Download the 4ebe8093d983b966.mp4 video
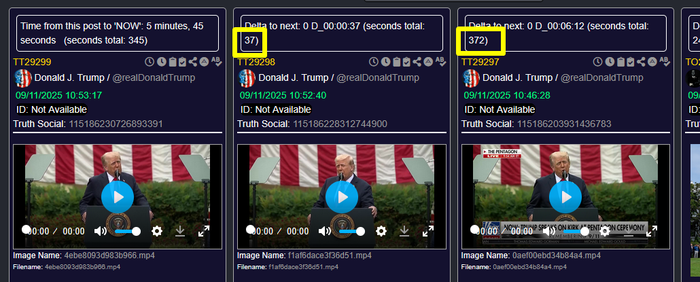 180,231
